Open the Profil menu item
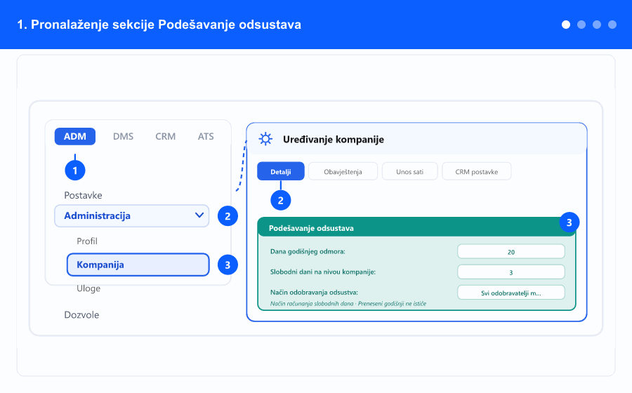Screen dimensions: 632x393 point(87,241)
